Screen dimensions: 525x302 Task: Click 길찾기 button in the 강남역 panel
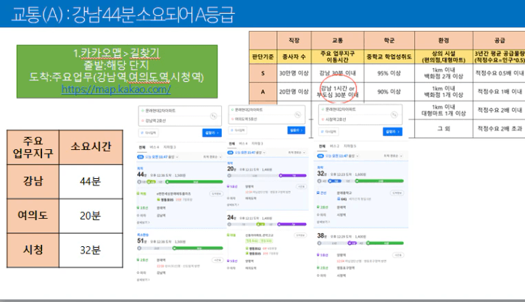(212, 133)
